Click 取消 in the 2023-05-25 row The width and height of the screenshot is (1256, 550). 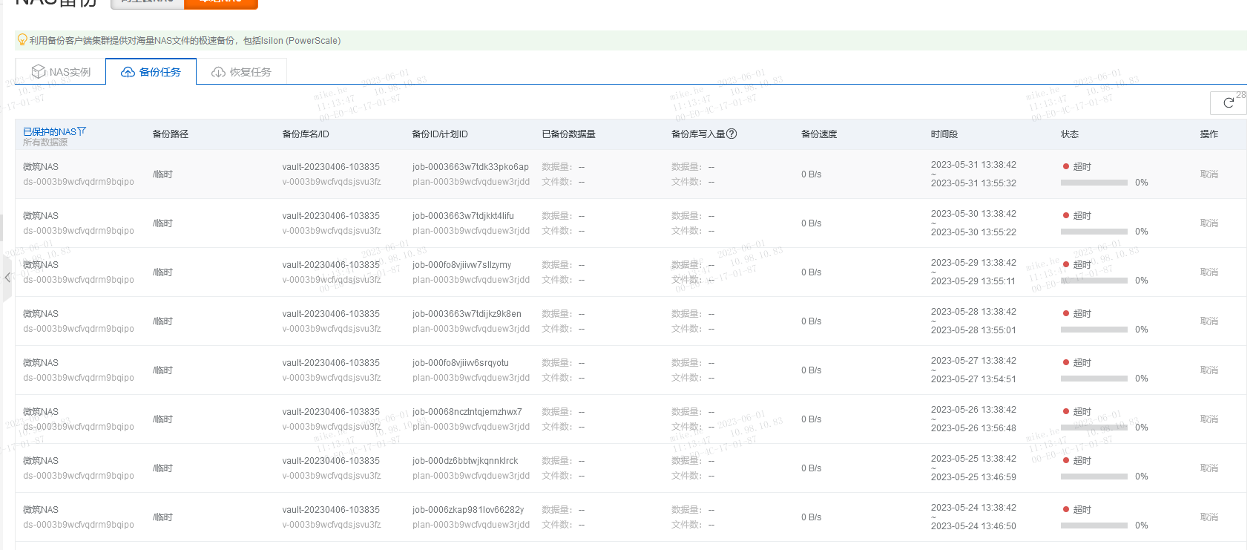coord(1209,468)
